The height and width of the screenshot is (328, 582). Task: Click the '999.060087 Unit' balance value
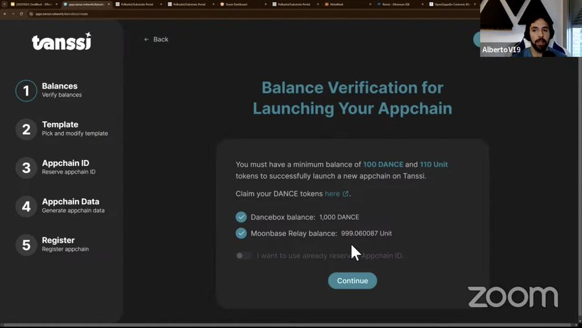[x=366, y=233]
